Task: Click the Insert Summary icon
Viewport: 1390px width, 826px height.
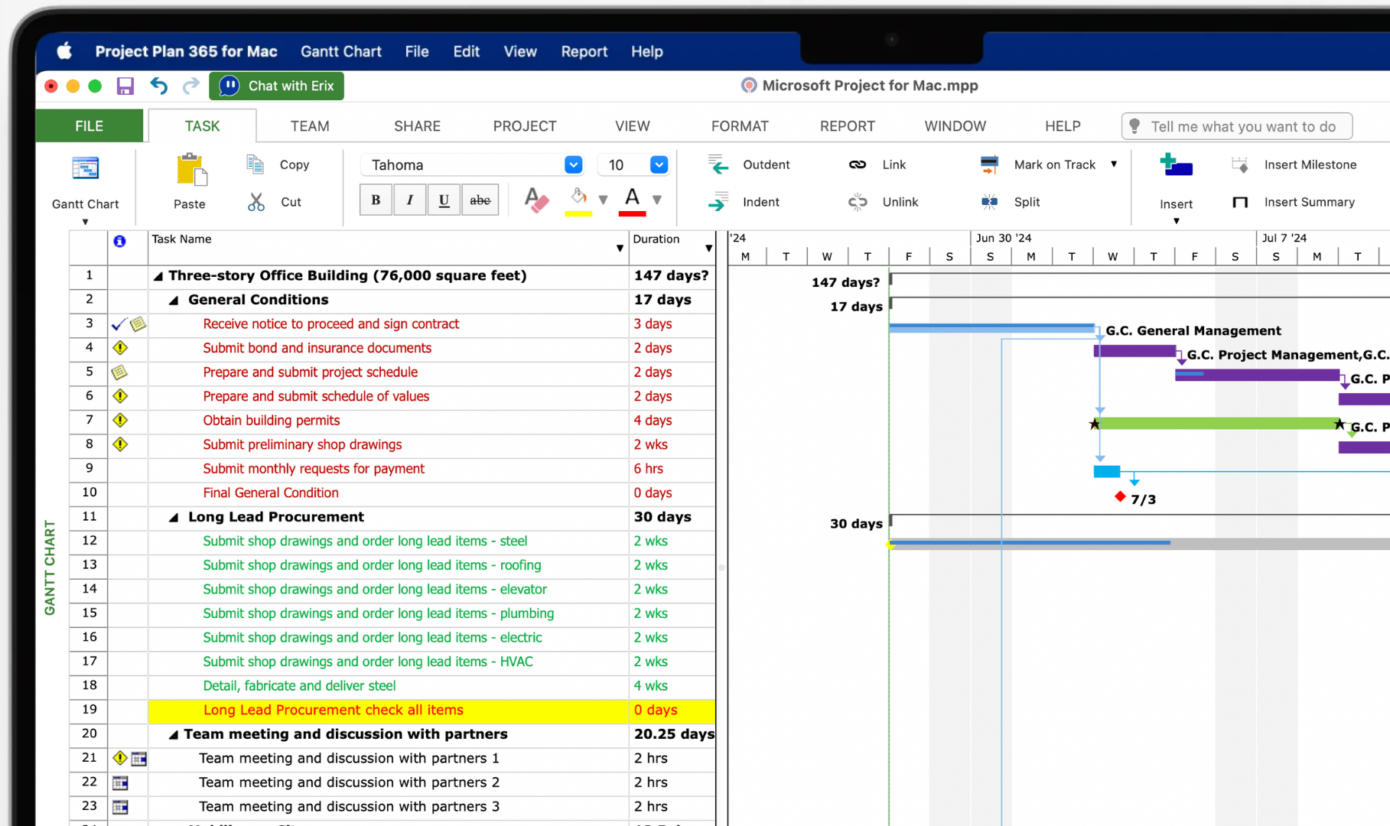Action: click(1240, 202)
